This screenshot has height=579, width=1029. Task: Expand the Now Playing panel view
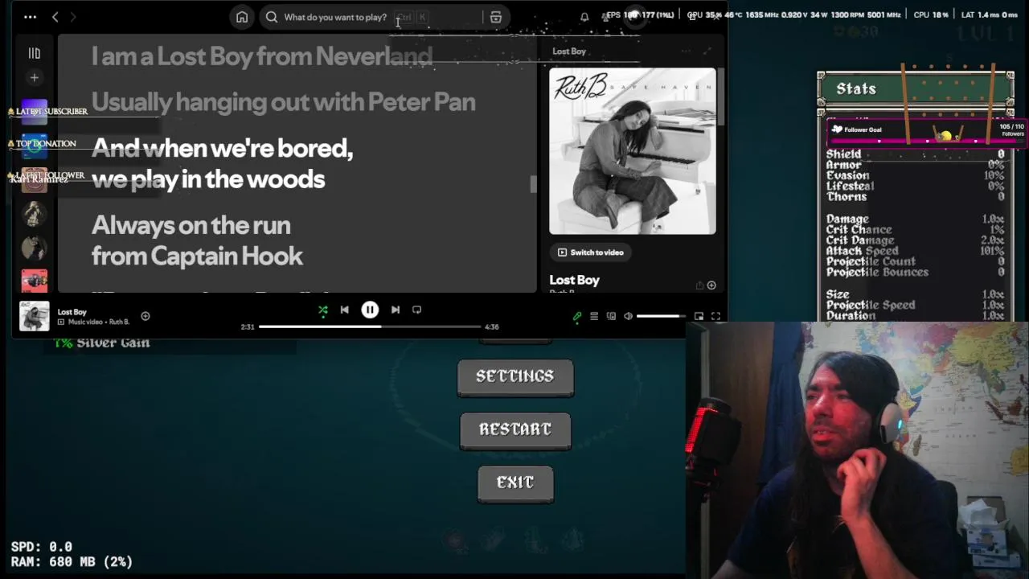[707, 51]
